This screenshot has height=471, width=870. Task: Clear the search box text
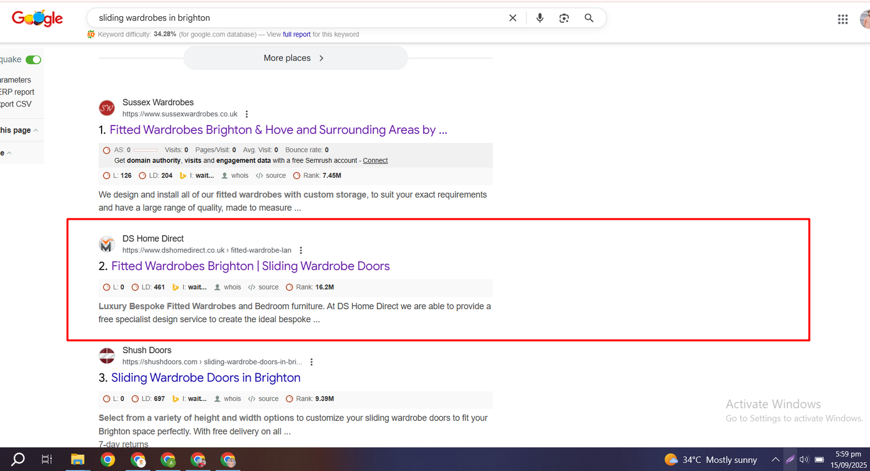512,18
